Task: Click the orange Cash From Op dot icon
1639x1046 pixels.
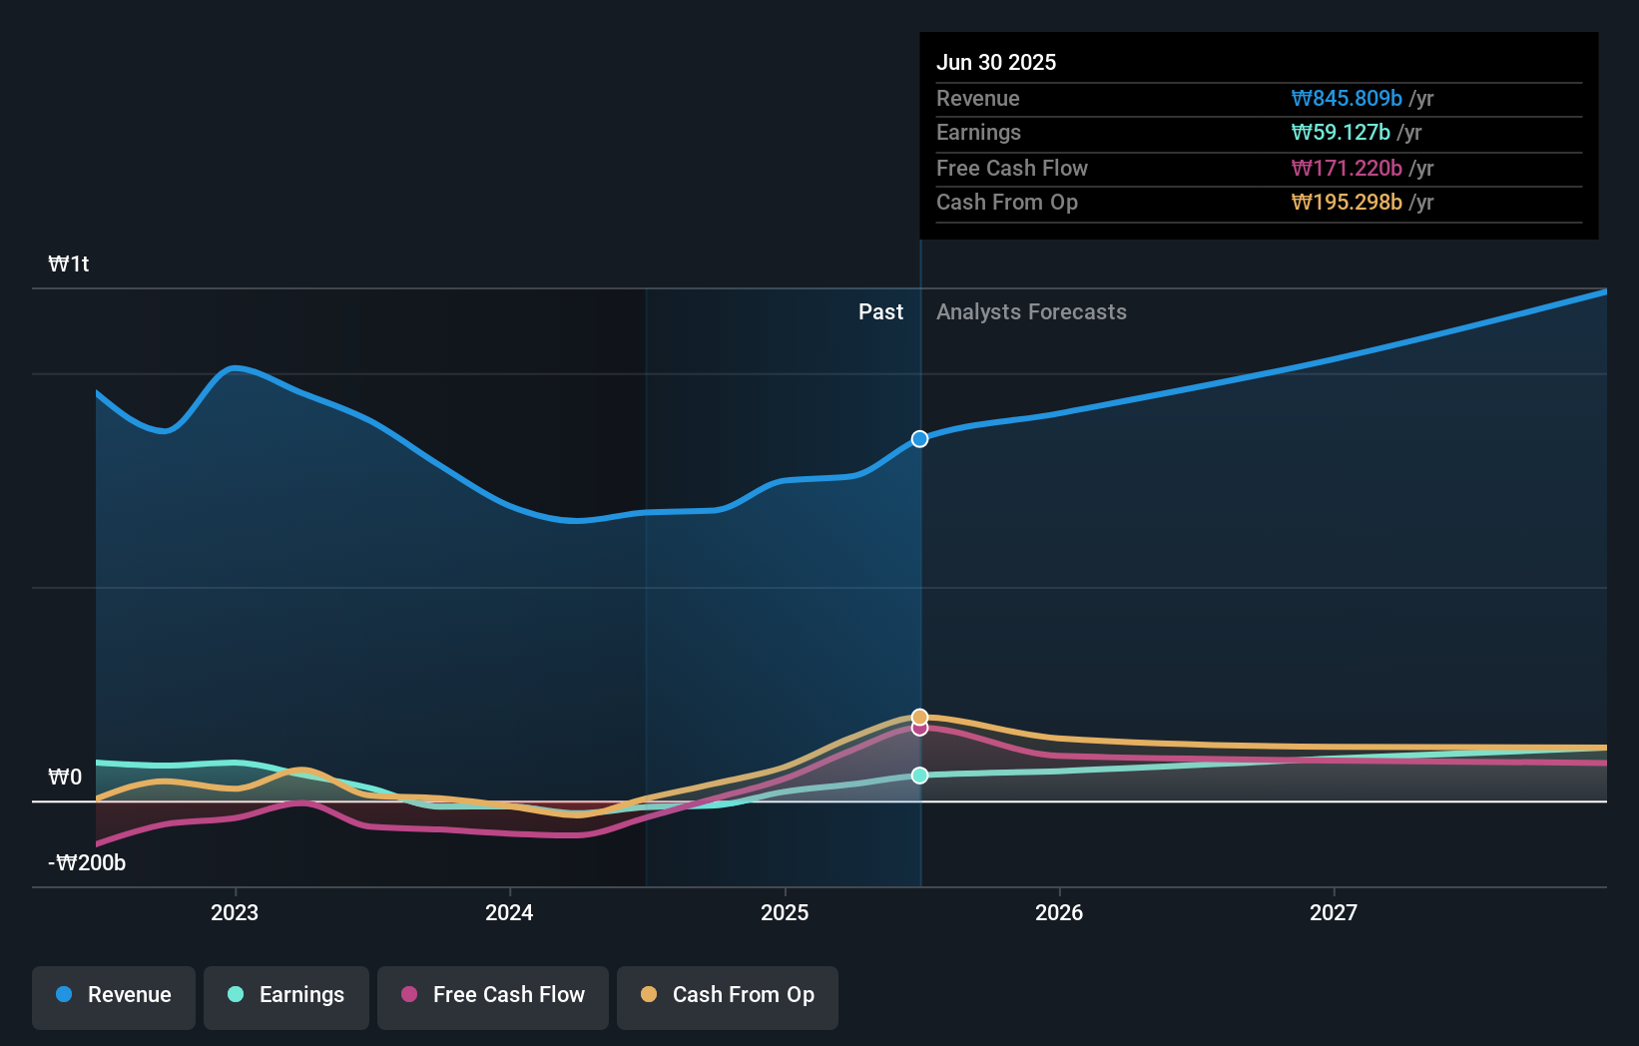Action: coord(649,994)
